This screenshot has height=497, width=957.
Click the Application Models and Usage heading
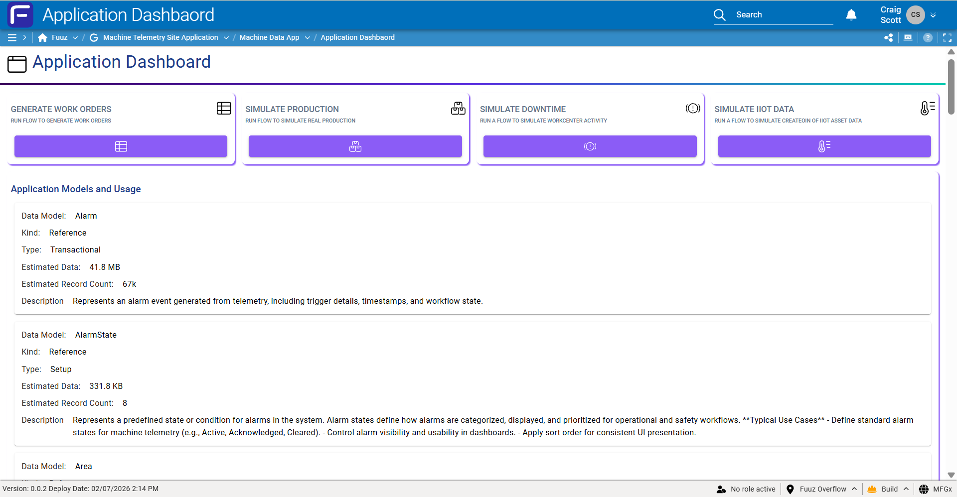(x=76, y=189)
